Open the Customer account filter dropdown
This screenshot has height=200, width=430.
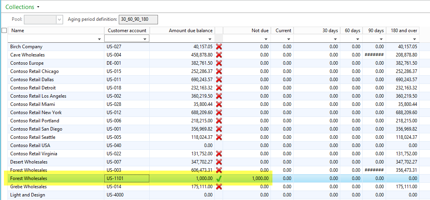coord(145,39)
